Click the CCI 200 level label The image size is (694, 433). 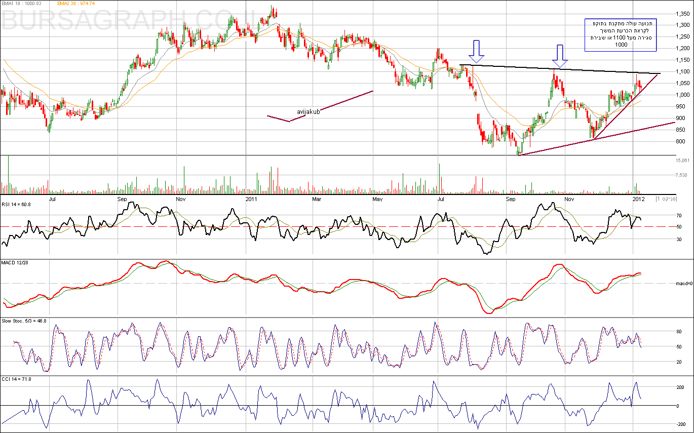680,387
